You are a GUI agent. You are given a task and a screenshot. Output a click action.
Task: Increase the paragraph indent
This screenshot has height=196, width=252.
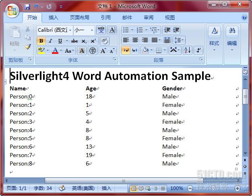pyautogui.click(x=176, y=30)
